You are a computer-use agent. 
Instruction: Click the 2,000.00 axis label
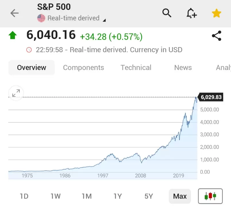pos(210,147)
